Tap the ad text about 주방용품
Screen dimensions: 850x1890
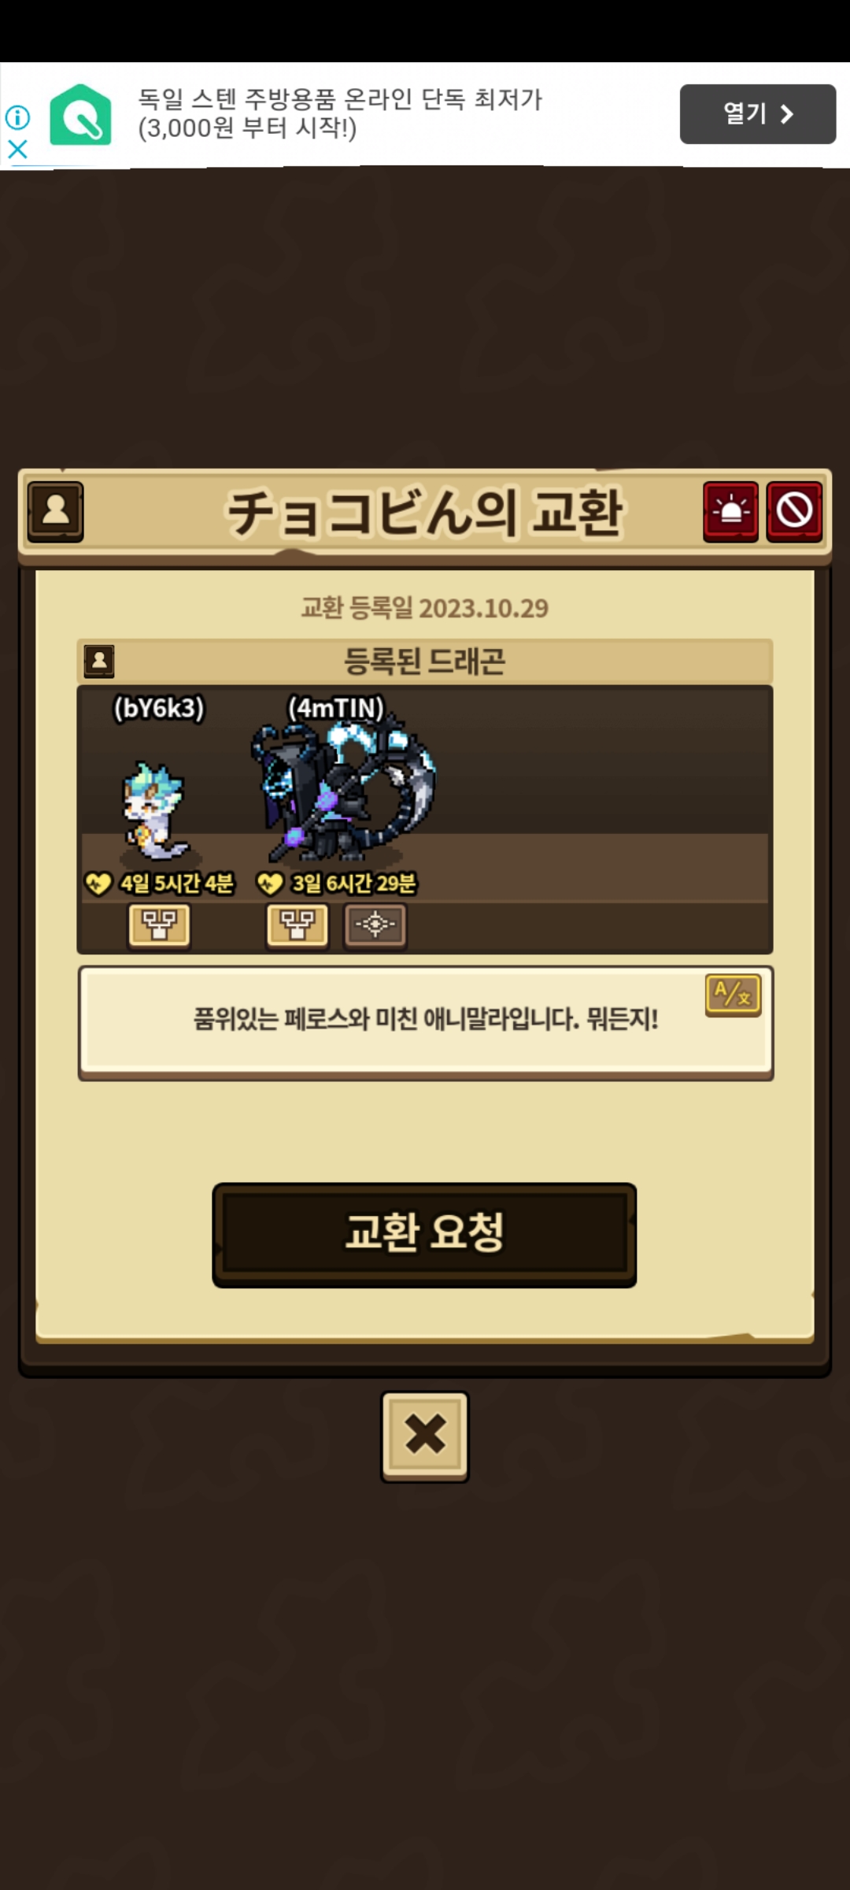point(340,113)
